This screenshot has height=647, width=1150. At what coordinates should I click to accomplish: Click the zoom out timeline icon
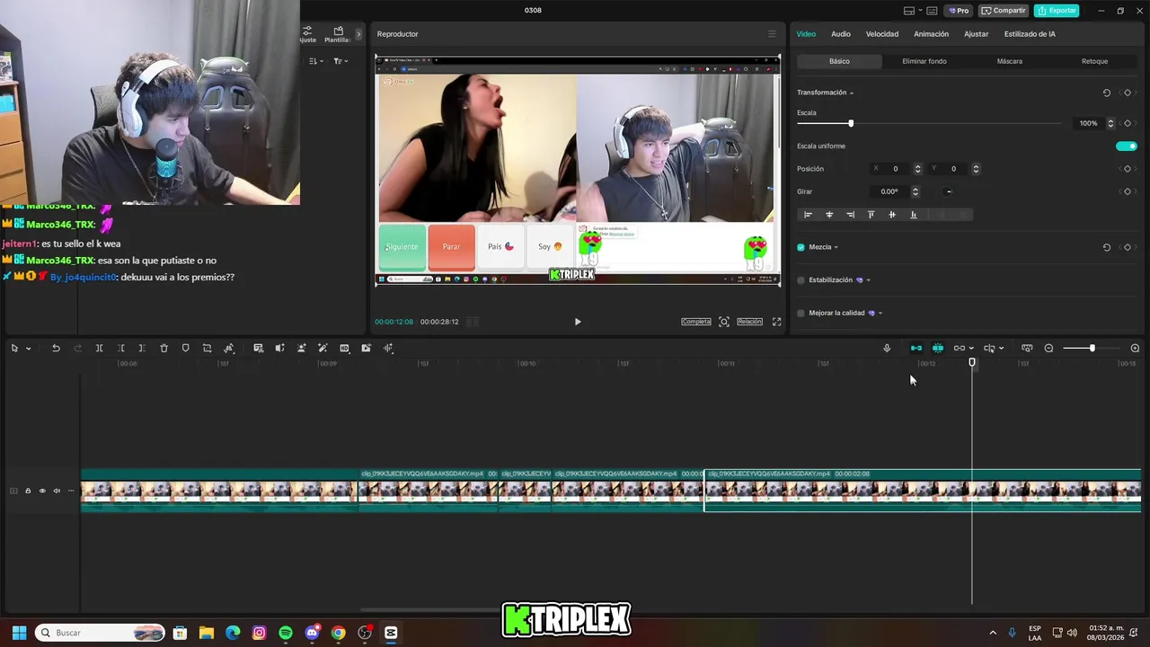(1048, 349)
